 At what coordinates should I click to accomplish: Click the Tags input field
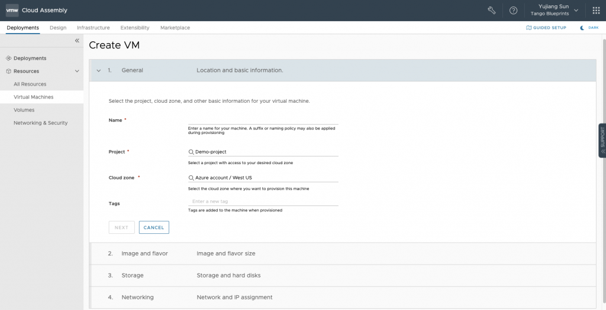(x=263, y=201)
